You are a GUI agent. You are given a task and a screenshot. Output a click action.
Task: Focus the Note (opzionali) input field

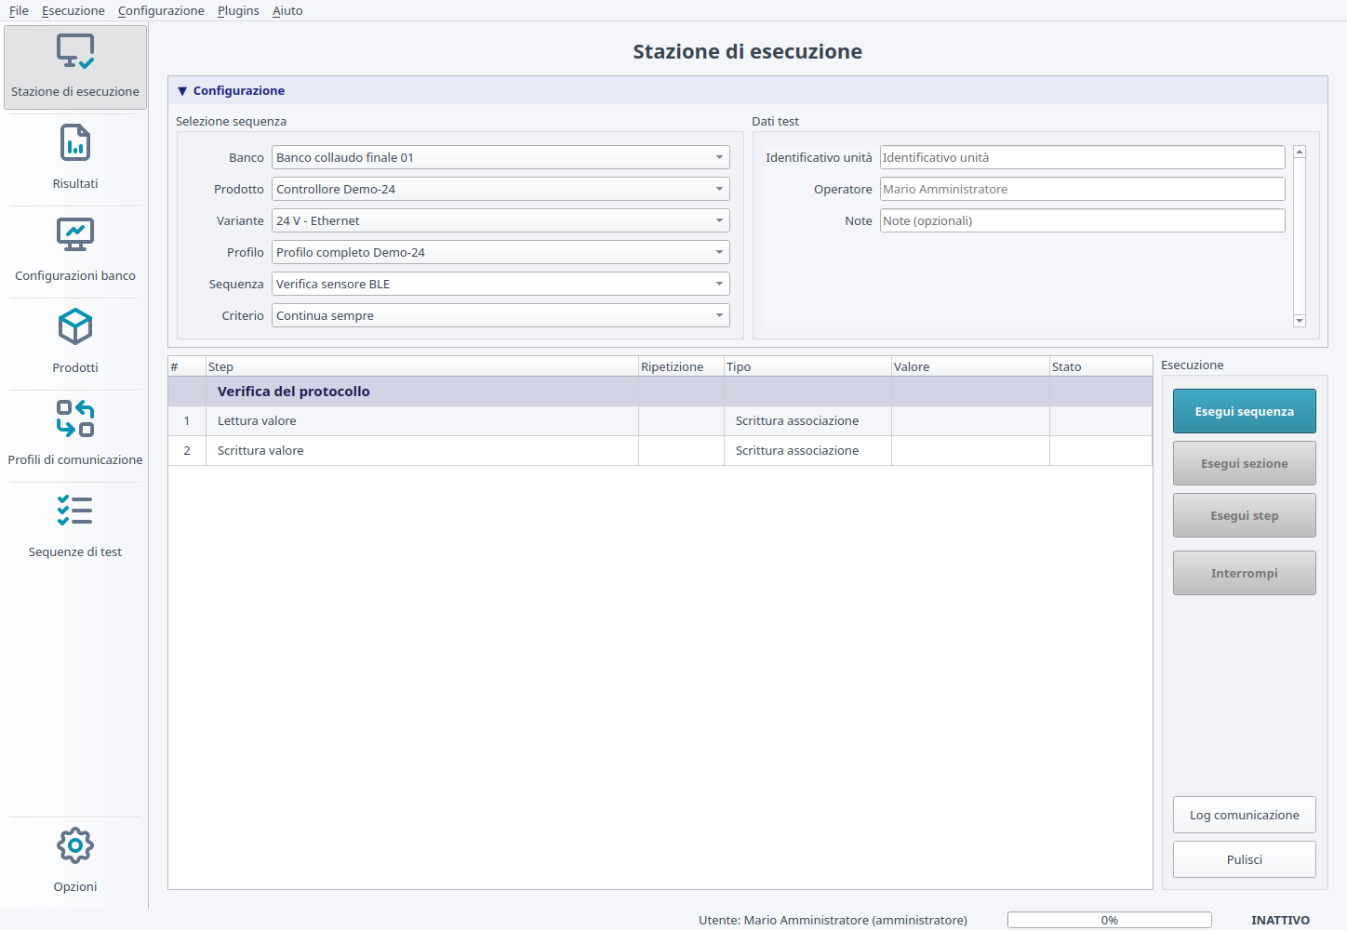[x=1083, y=220]
